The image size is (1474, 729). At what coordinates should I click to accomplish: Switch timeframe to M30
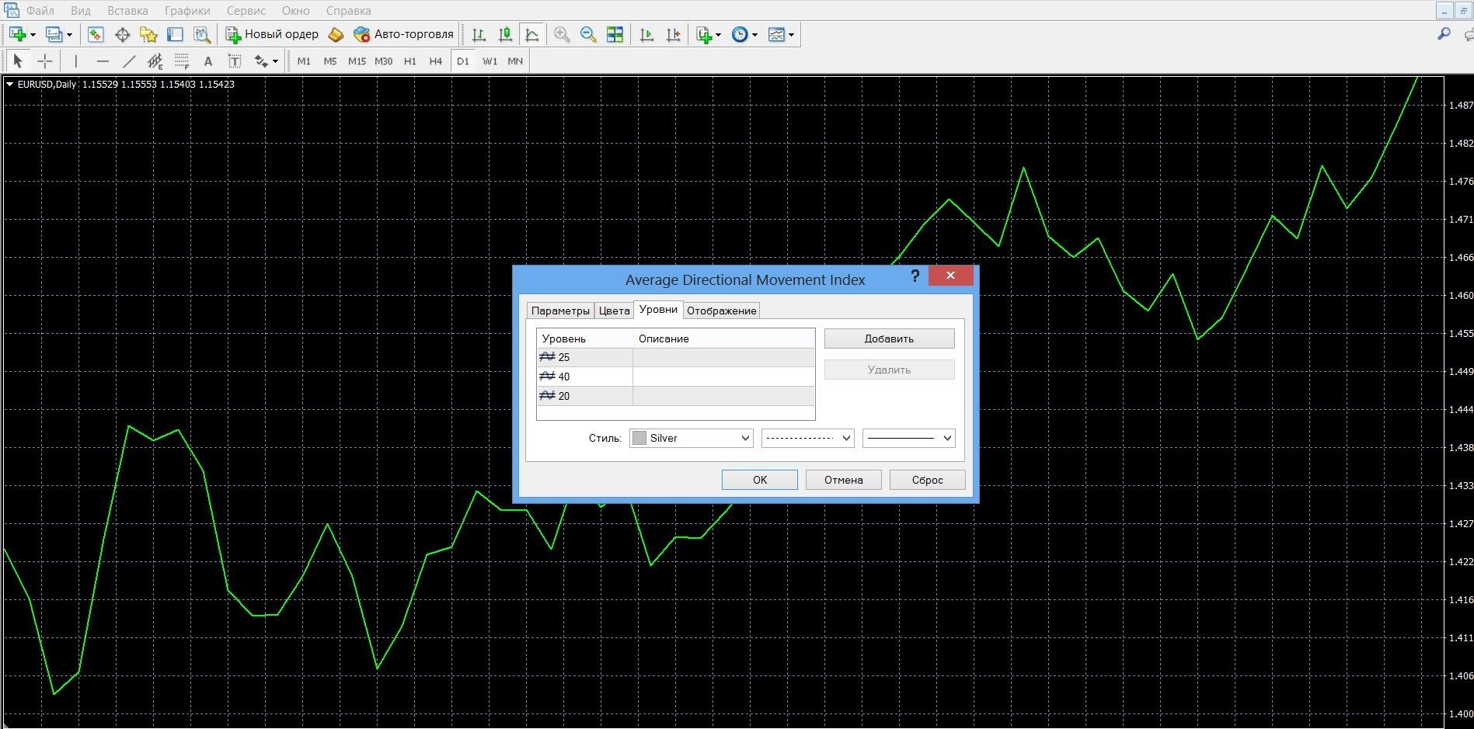tap(383, 61)
